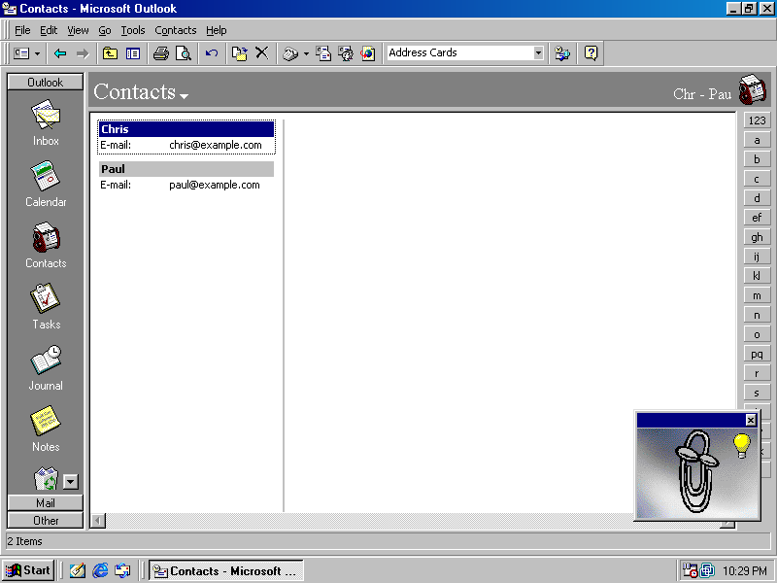The height and width of the screenshot is (583, 777).
Task: Undo the last action
Action: click(212, 53)
